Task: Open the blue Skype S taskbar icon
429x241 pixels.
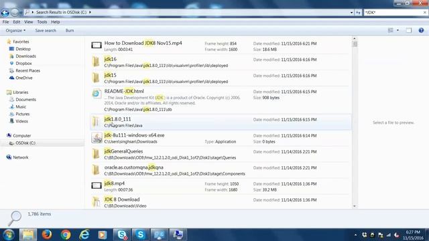Action: [140, 234]
